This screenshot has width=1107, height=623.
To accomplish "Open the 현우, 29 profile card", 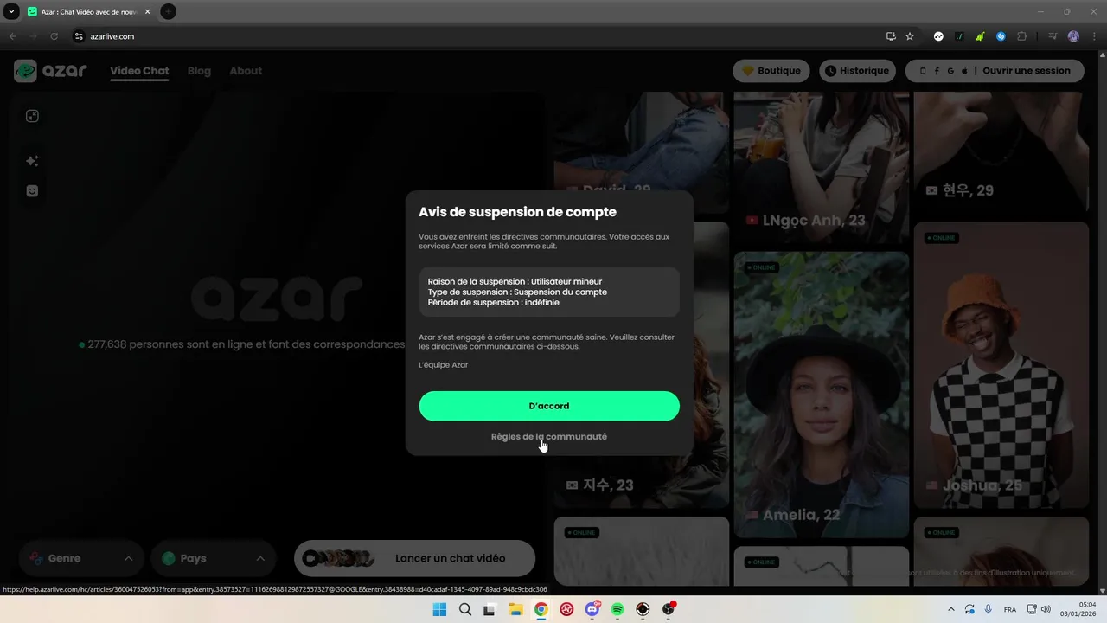I will tap(1001, 152).
